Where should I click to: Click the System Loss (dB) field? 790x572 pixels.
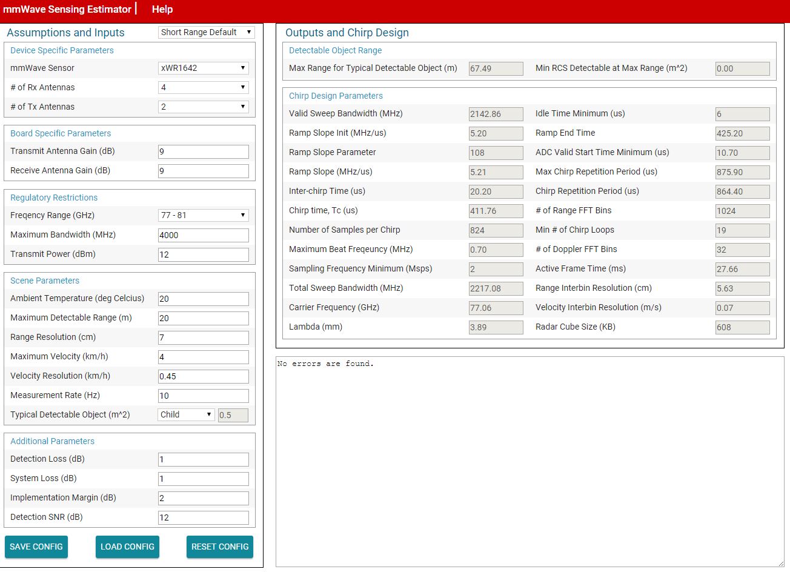click(x=204, y=479)
